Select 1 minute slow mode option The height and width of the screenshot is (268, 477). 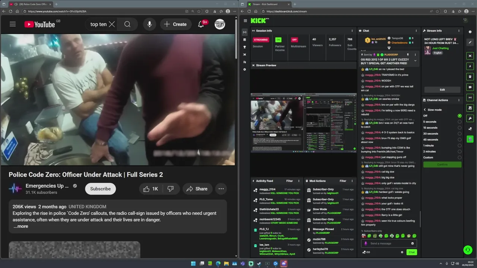click(459, 146)
